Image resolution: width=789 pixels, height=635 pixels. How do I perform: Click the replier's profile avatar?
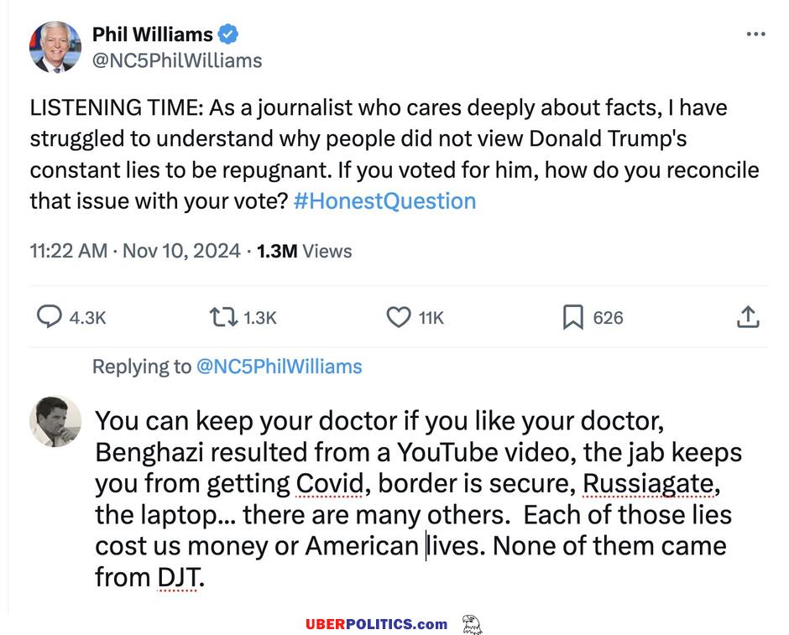pyautogui.click(x=55, y=421)
